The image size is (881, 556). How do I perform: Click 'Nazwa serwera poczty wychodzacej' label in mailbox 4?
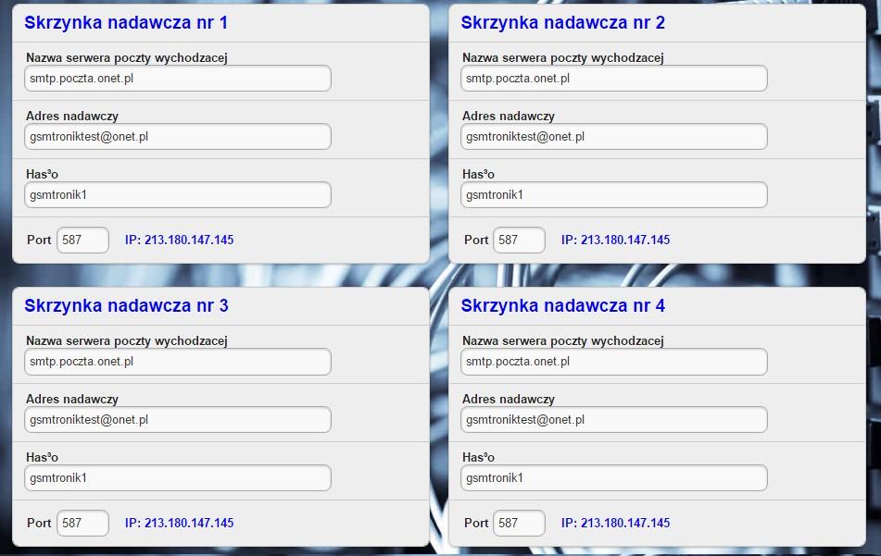tap(563, 341)
